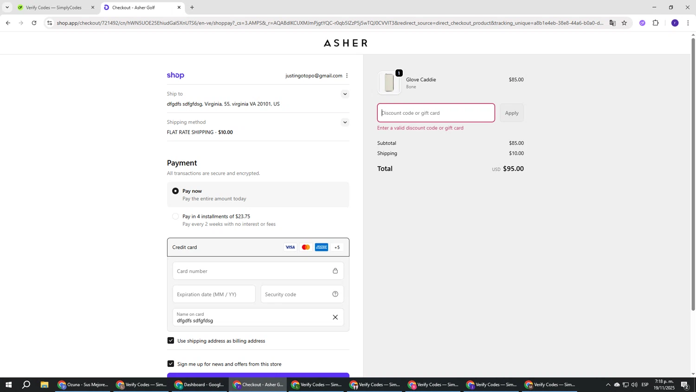Click the address bar URL
The width and height of the screenshot is (696, 392).
329,23
